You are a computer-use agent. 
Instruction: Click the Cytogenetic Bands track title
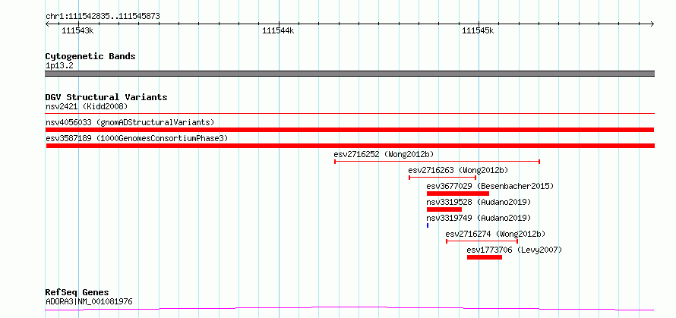(x=90, y=56)
